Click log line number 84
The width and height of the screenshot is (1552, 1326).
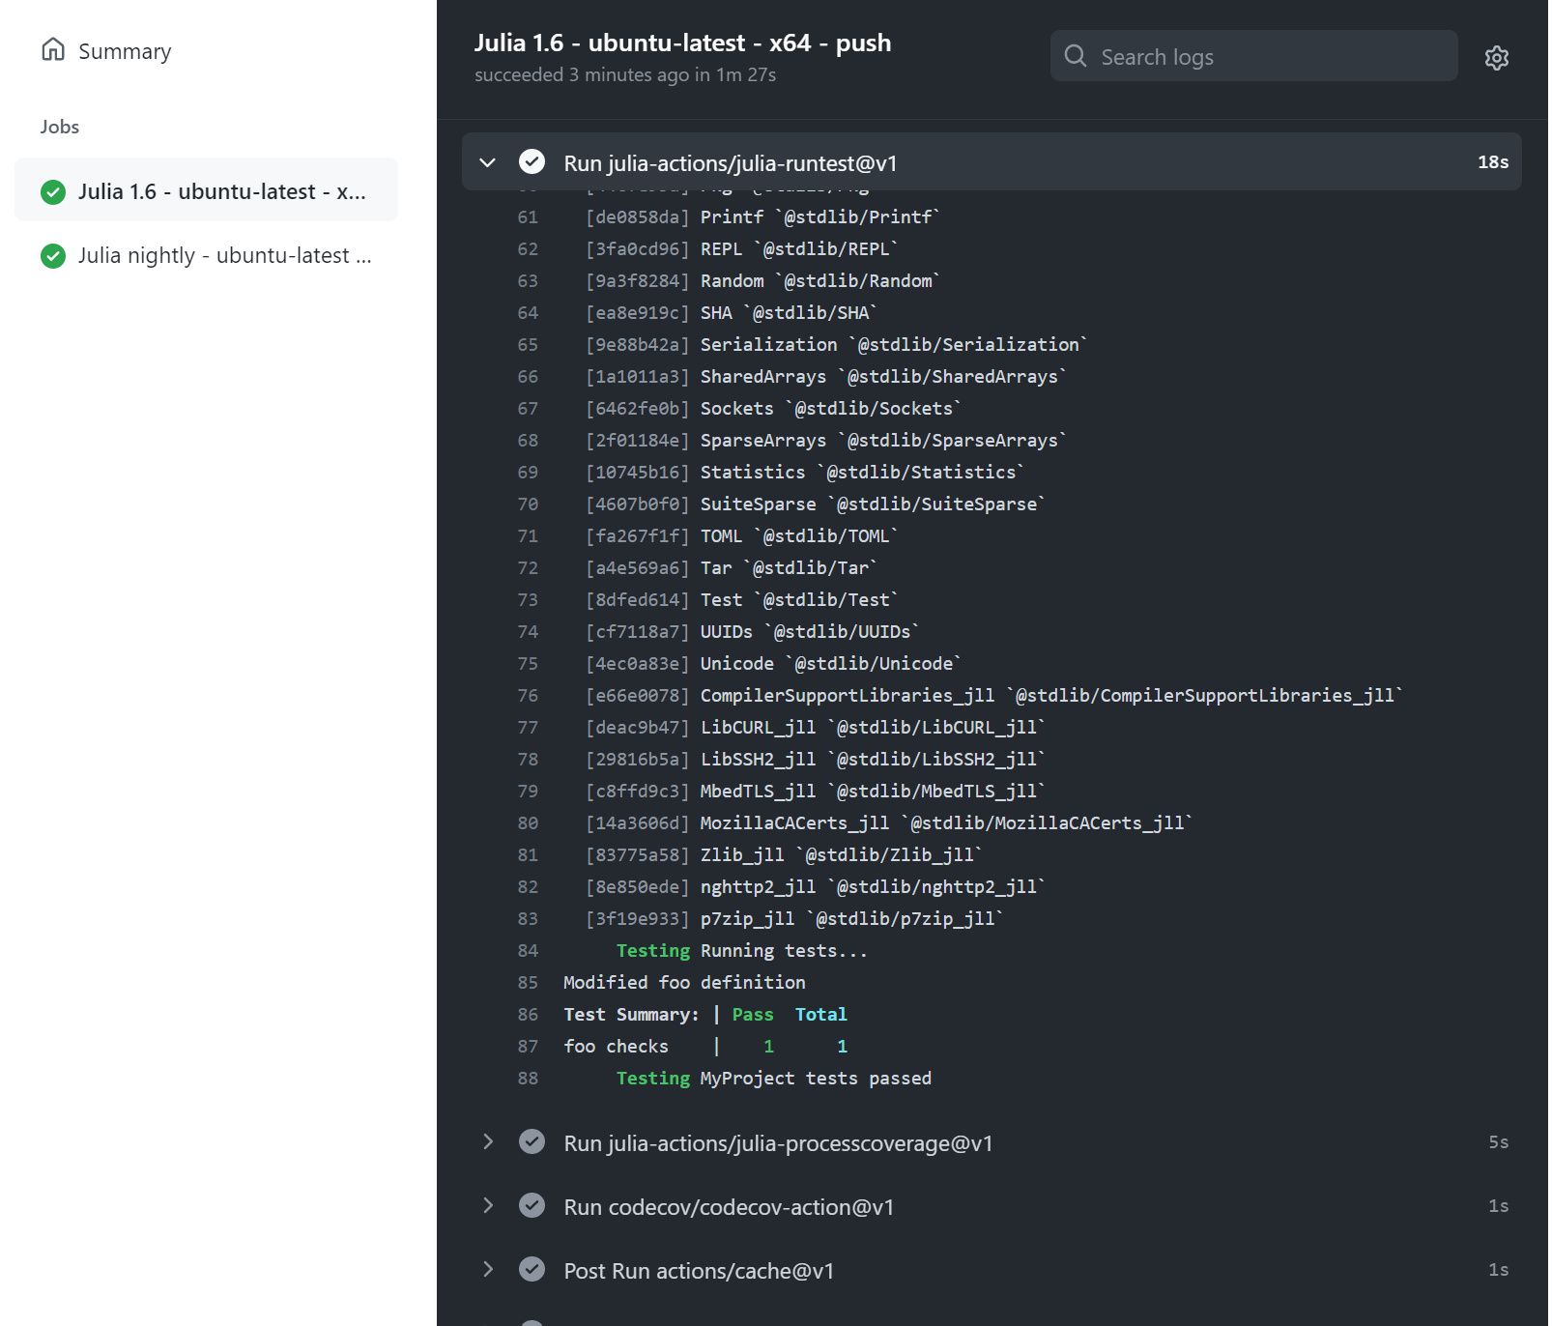(528, 951)
